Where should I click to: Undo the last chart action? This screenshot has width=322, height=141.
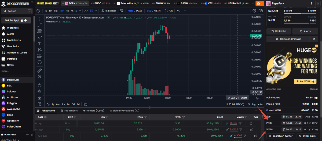coord(178,11)
